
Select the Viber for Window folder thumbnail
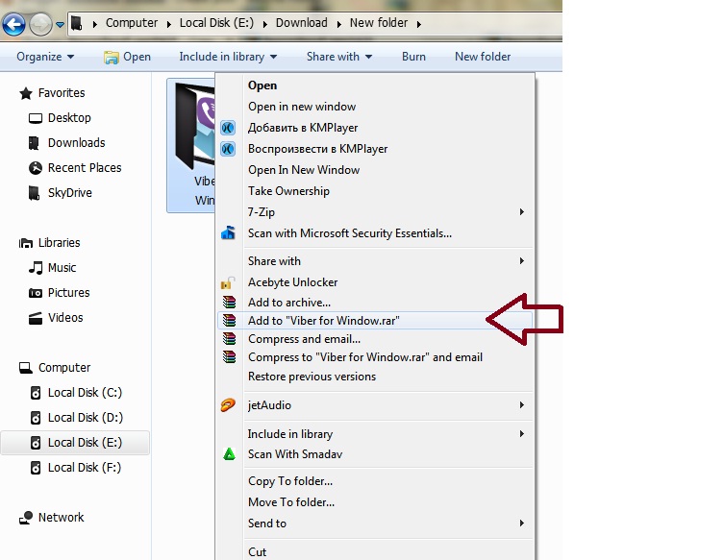tap(191, 145)
